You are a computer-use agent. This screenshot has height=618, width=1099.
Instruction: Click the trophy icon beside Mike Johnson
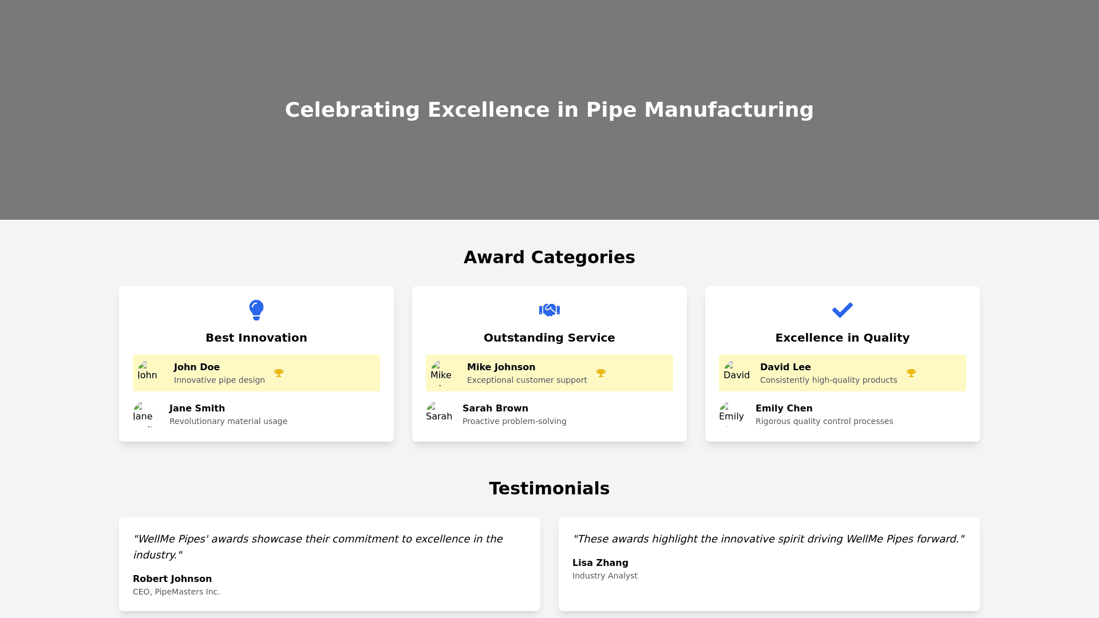[601, 373]
